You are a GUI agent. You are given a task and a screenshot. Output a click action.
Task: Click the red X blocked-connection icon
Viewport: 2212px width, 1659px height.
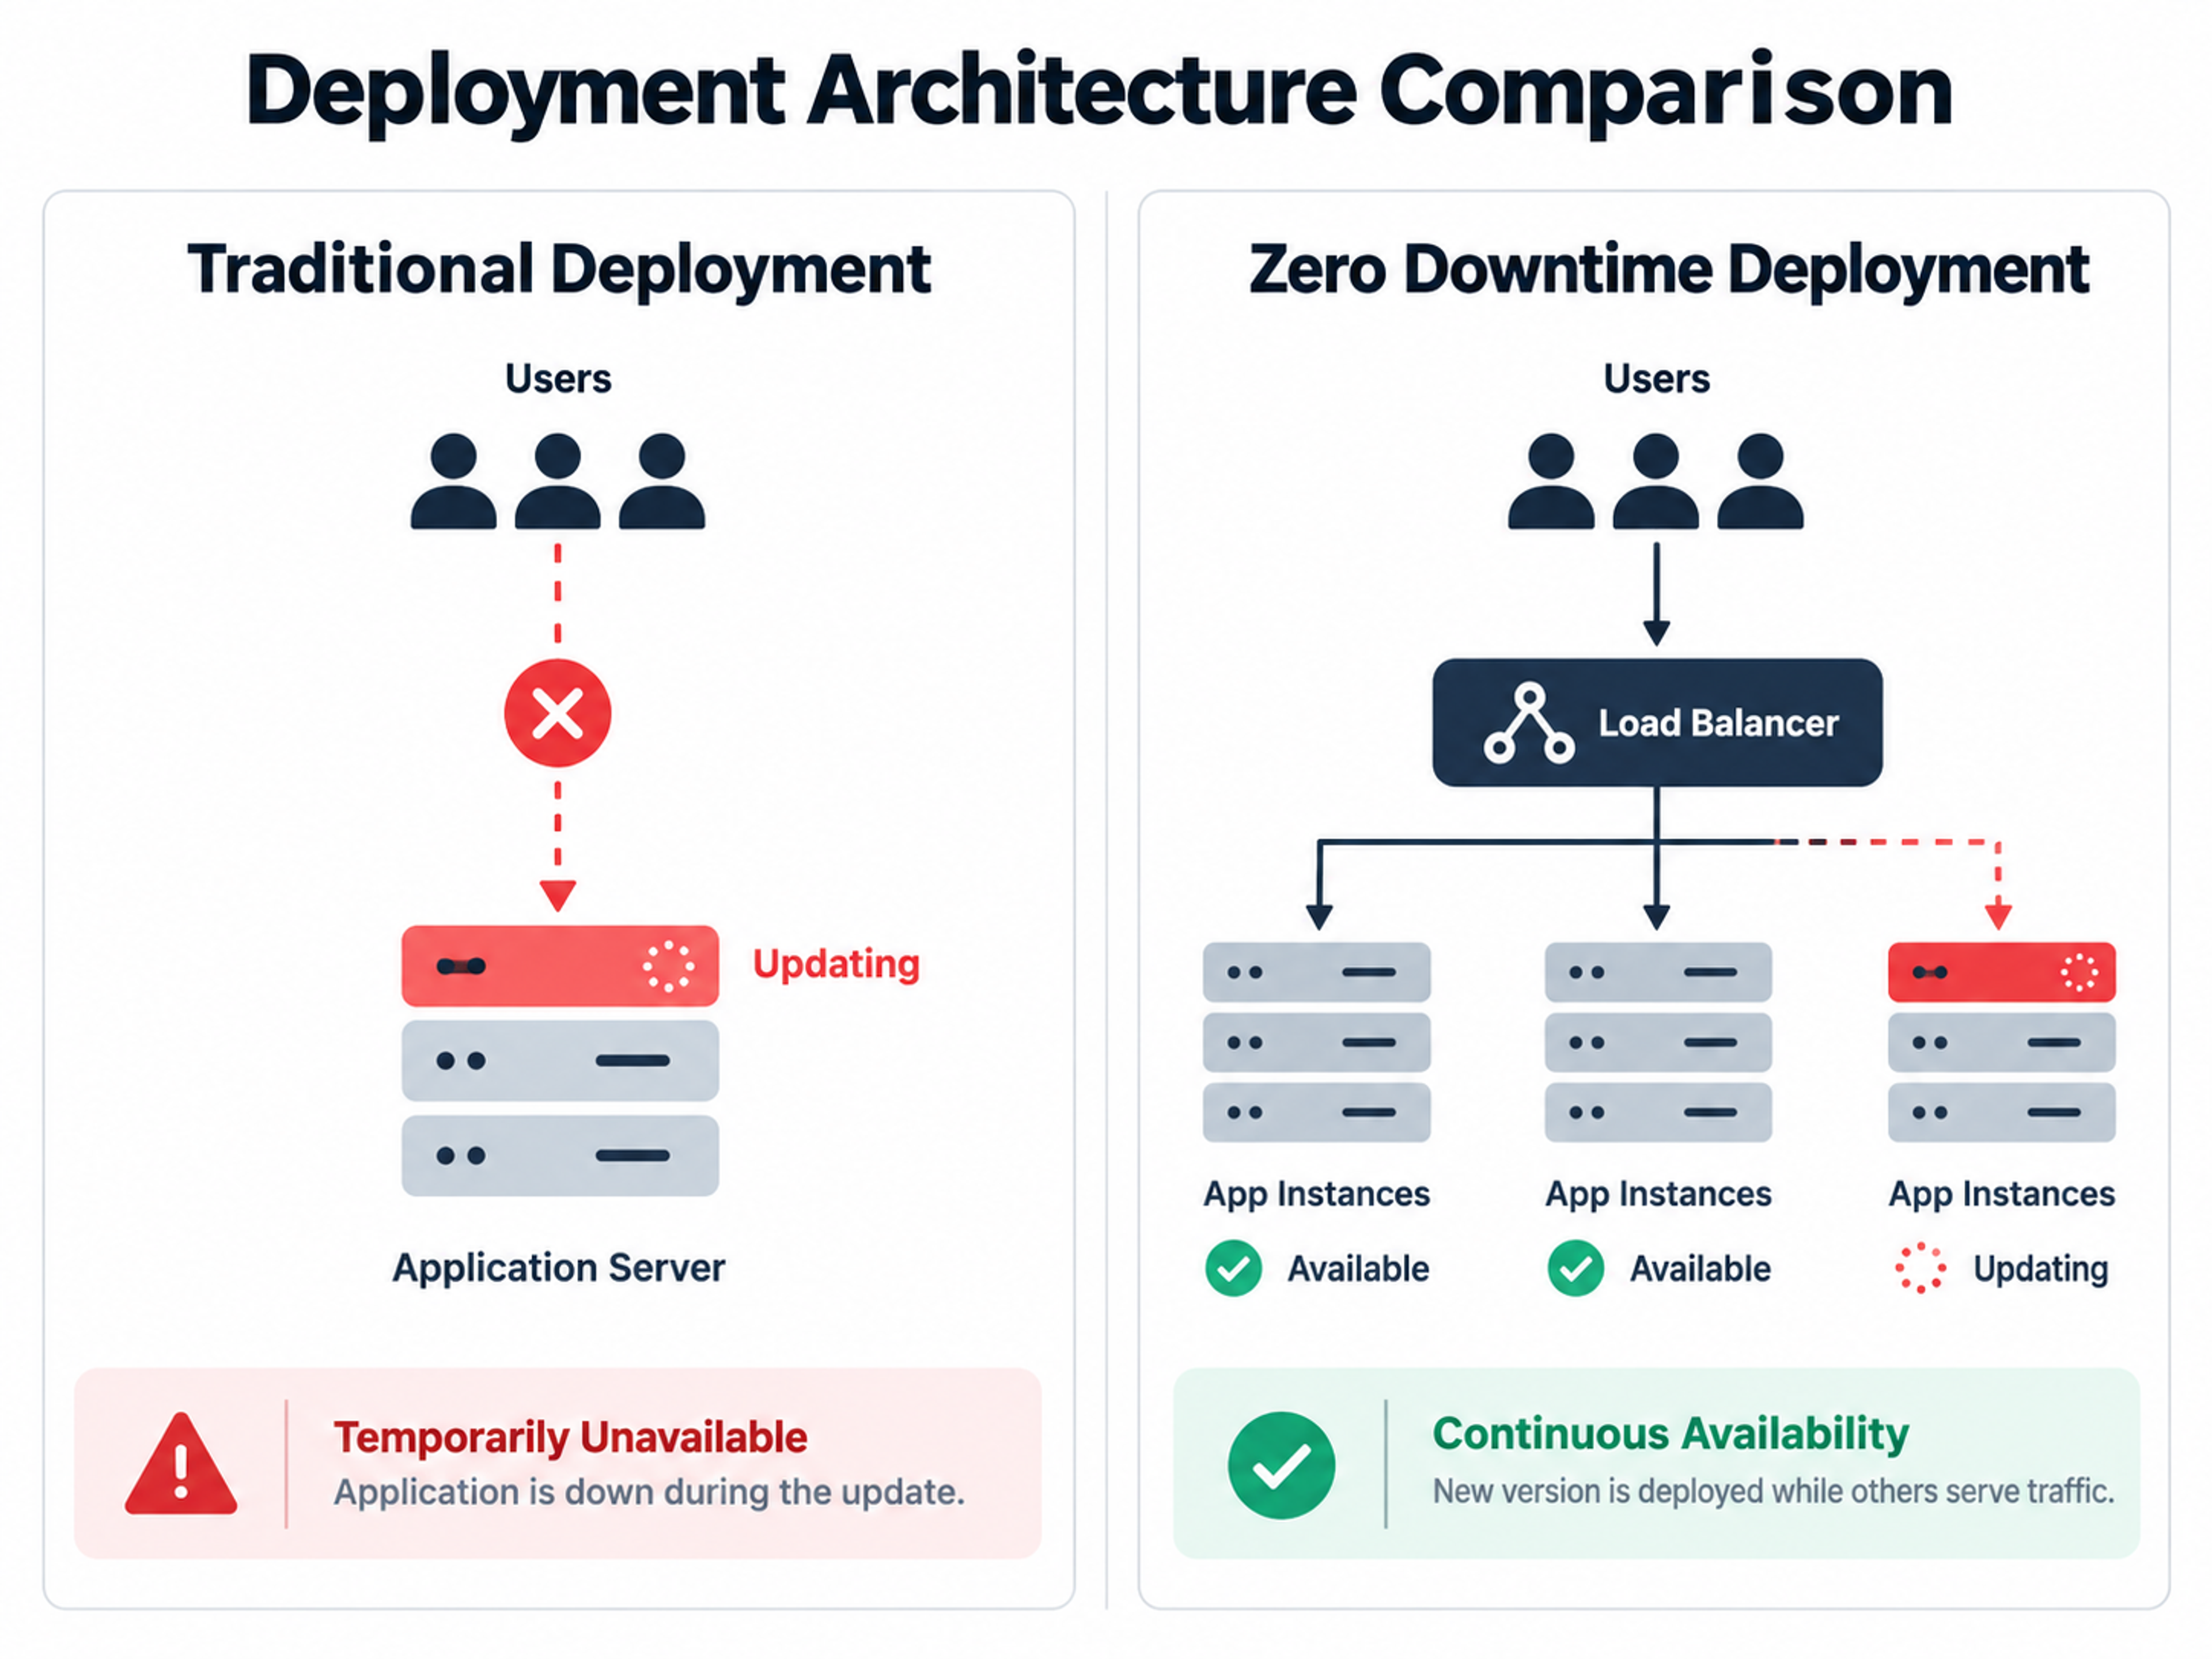pyautogui.click(x=557, y=713)
